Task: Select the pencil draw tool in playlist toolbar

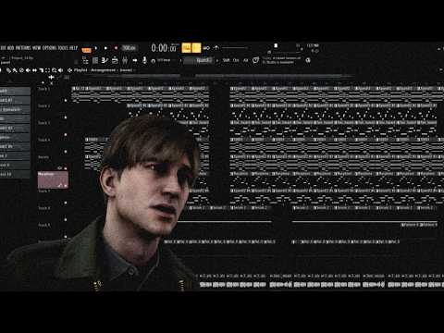Action: [8, 70]
